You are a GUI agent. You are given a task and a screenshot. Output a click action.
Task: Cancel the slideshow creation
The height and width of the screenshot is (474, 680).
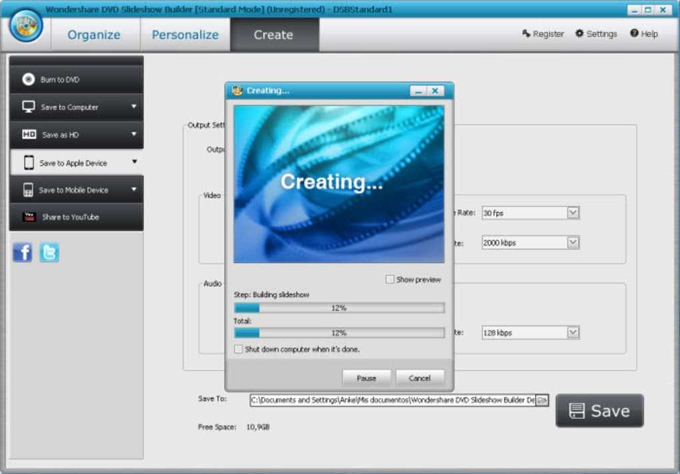pos(420,378)
